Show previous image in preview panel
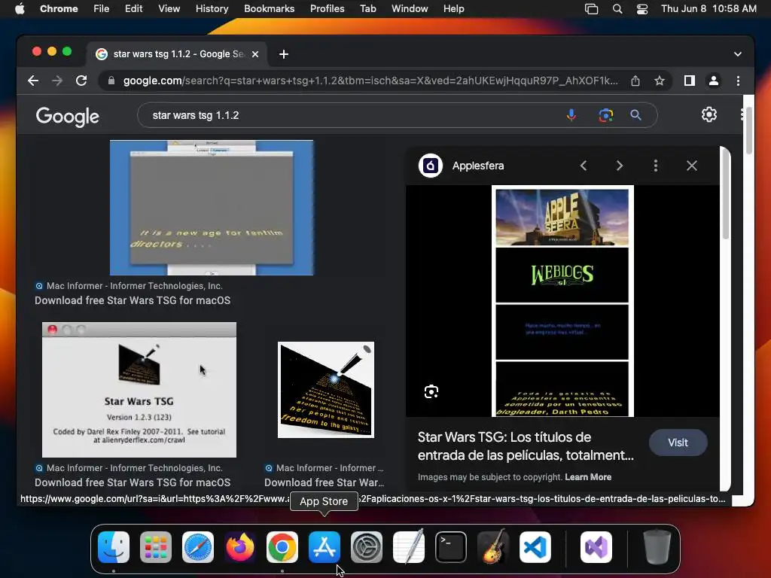 [584, 166]
